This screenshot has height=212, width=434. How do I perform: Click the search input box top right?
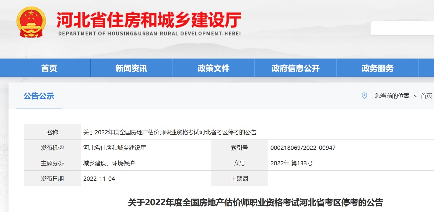[x=405, y=27]
